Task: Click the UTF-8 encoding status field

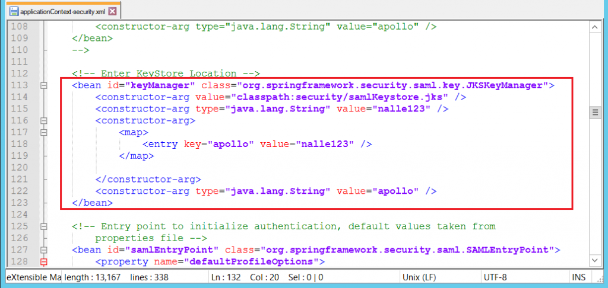Action: pos(496,277)
